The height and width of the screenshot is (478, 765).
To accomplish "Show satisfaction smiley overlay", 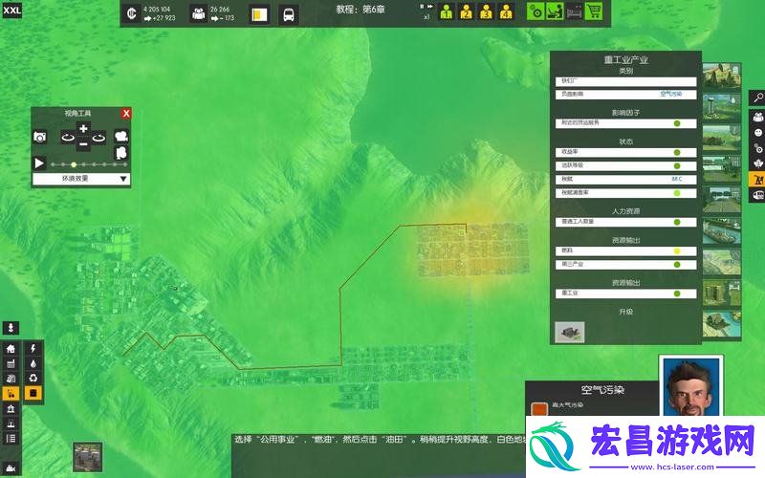I will coord(757,133).
